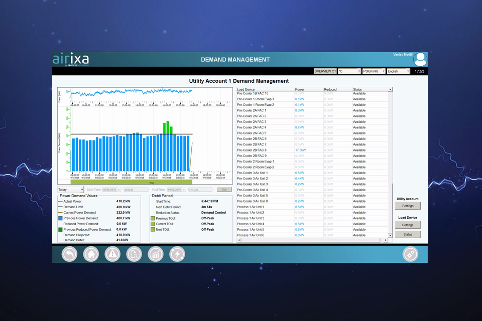This screenshot has height=321, width=482.
Task: Select the Pre-Cooler 2A FAC 4 row
Action: click(312, 127)
